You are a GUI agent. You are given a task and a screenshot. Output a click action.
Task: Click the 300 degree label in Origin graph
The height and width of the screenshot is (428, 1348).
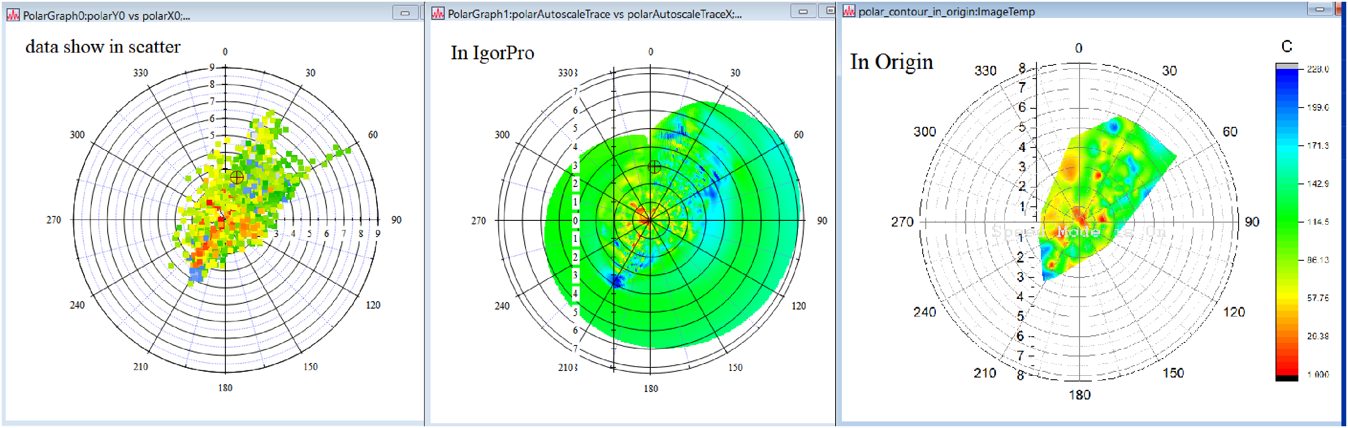click(924, 132)
